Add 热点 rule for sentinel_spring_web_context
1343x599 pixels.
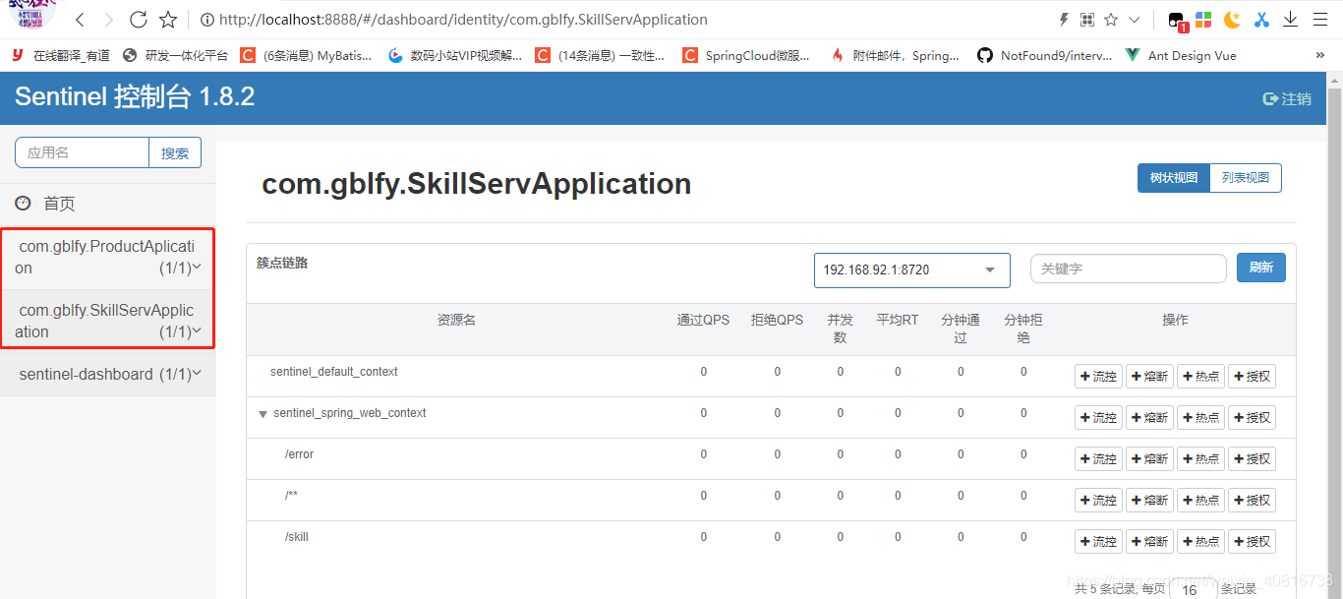coord(1200,417)
